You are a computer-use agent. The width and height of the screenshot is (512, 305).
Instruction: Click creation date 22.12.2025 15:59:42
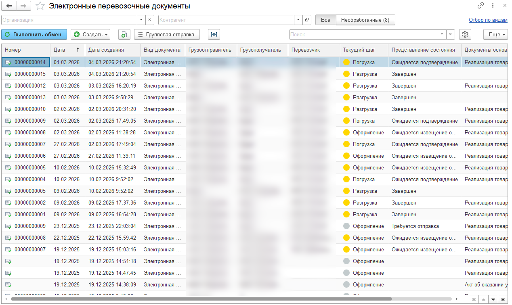pos(112,238)
